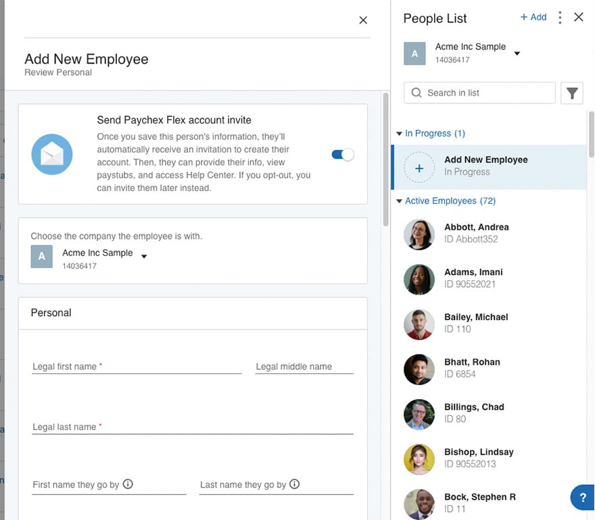Toggle the Paychex Flex account invite switch

343,154
